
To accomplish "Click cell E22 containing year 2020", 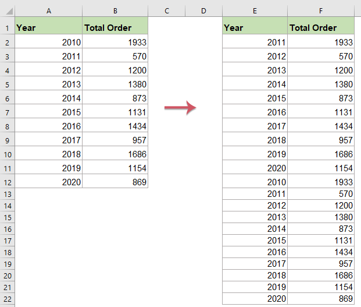I will click(255, 298).
